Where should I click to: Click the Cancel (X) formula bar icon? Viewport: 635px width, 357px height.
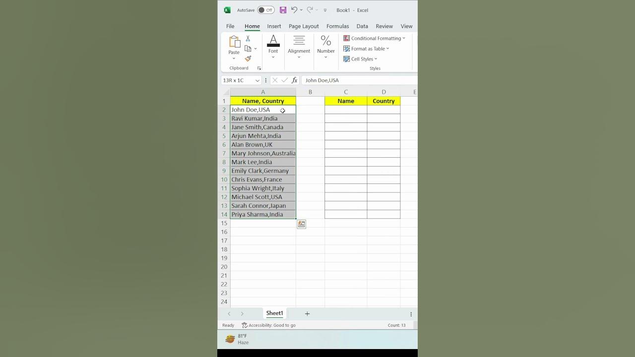(275, 80)
